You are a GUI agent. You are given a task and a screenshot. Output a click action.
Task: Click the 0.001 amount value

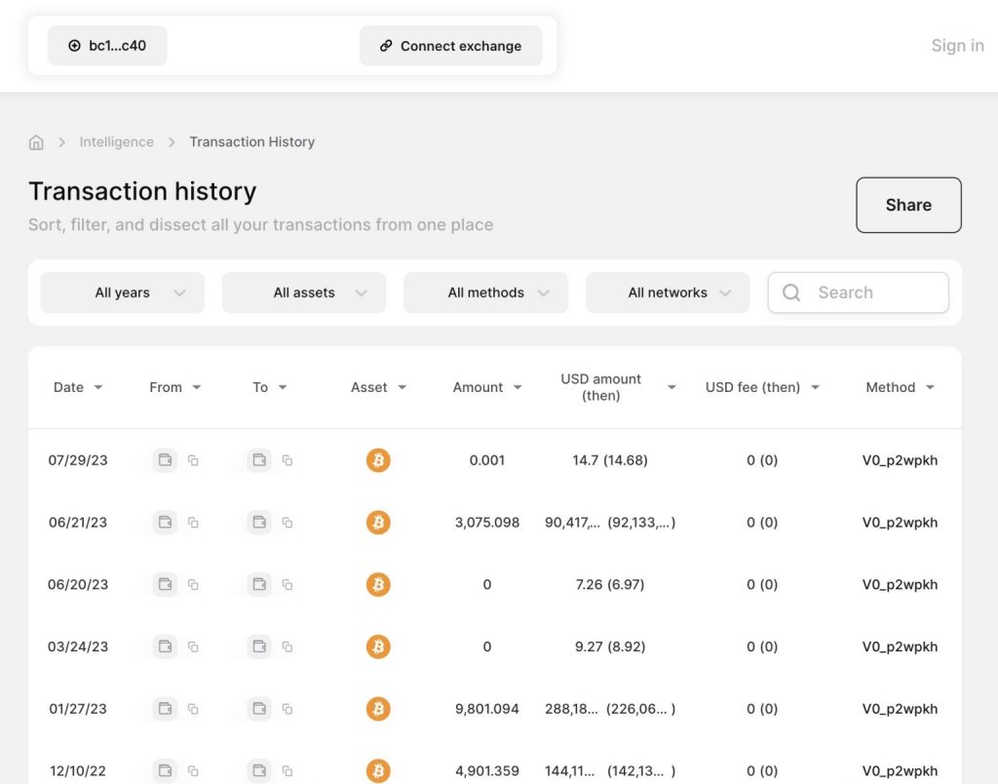coord(487,460)
